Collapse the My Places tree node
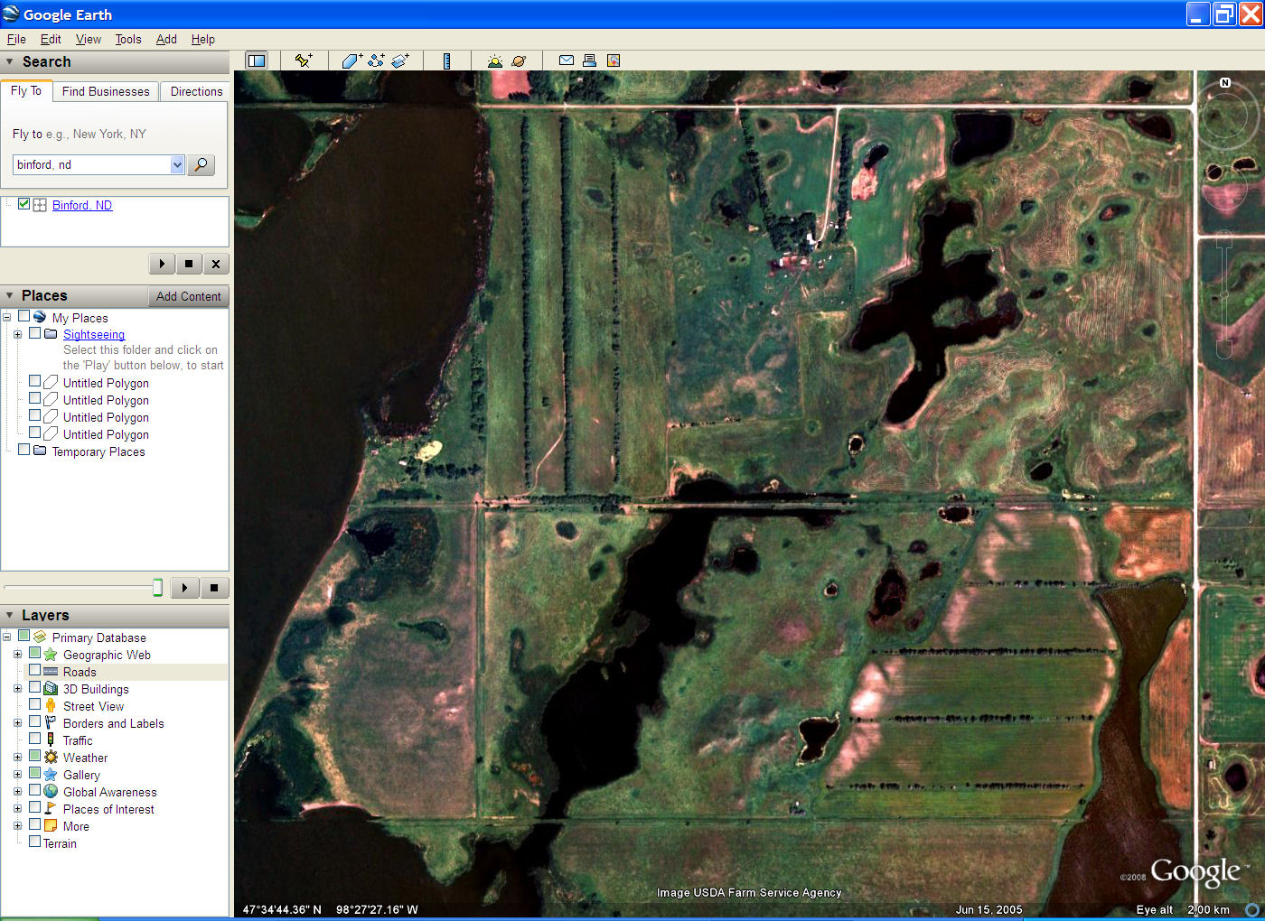The height and width of the screenshot is (921, 1265). click(7, 318)
